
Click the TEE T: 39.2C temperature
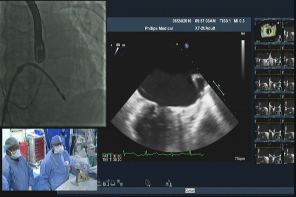pos(112,160)
